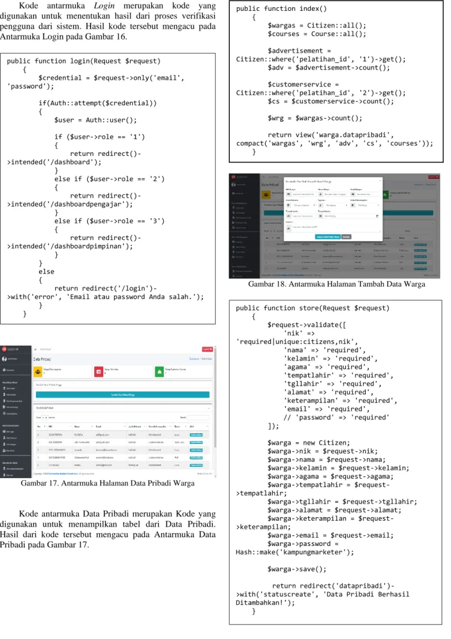Sort by the Email column in Gambar 17 table

coord(110,427)
